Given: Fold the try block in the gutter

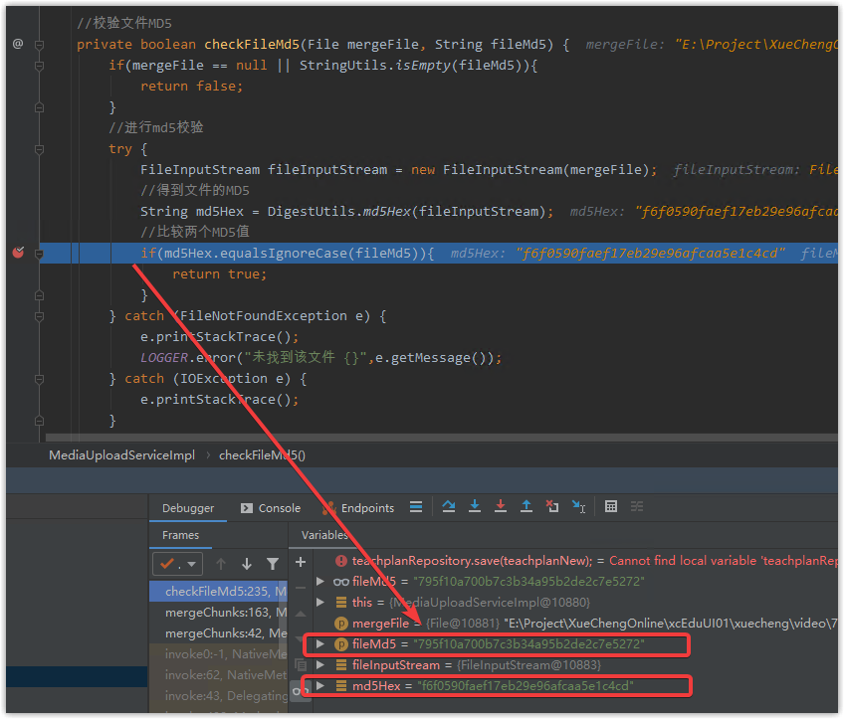Looking at the screenshot, I should (39, 149).
